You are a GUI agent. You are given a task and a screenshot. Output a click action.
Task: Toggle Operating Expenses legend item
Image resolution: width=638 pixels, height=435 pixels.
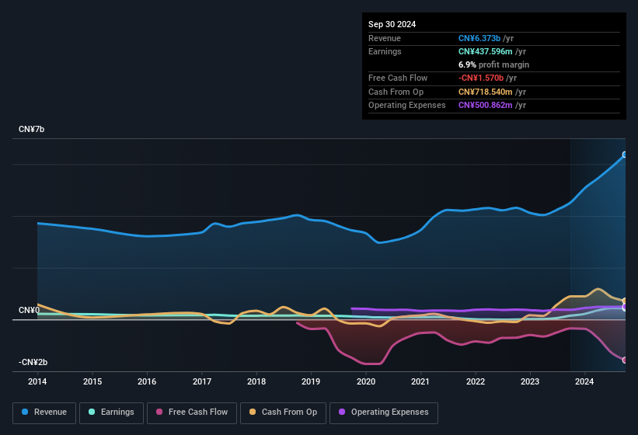point(384,412)
